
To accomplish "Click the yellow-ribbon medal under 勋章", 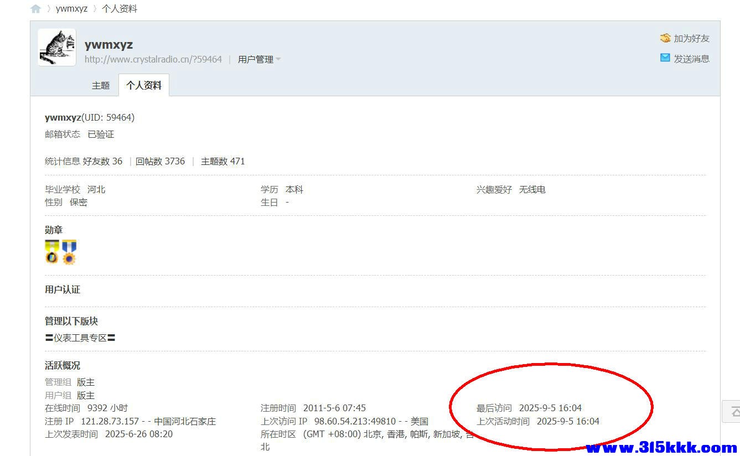I will (52, 252).
